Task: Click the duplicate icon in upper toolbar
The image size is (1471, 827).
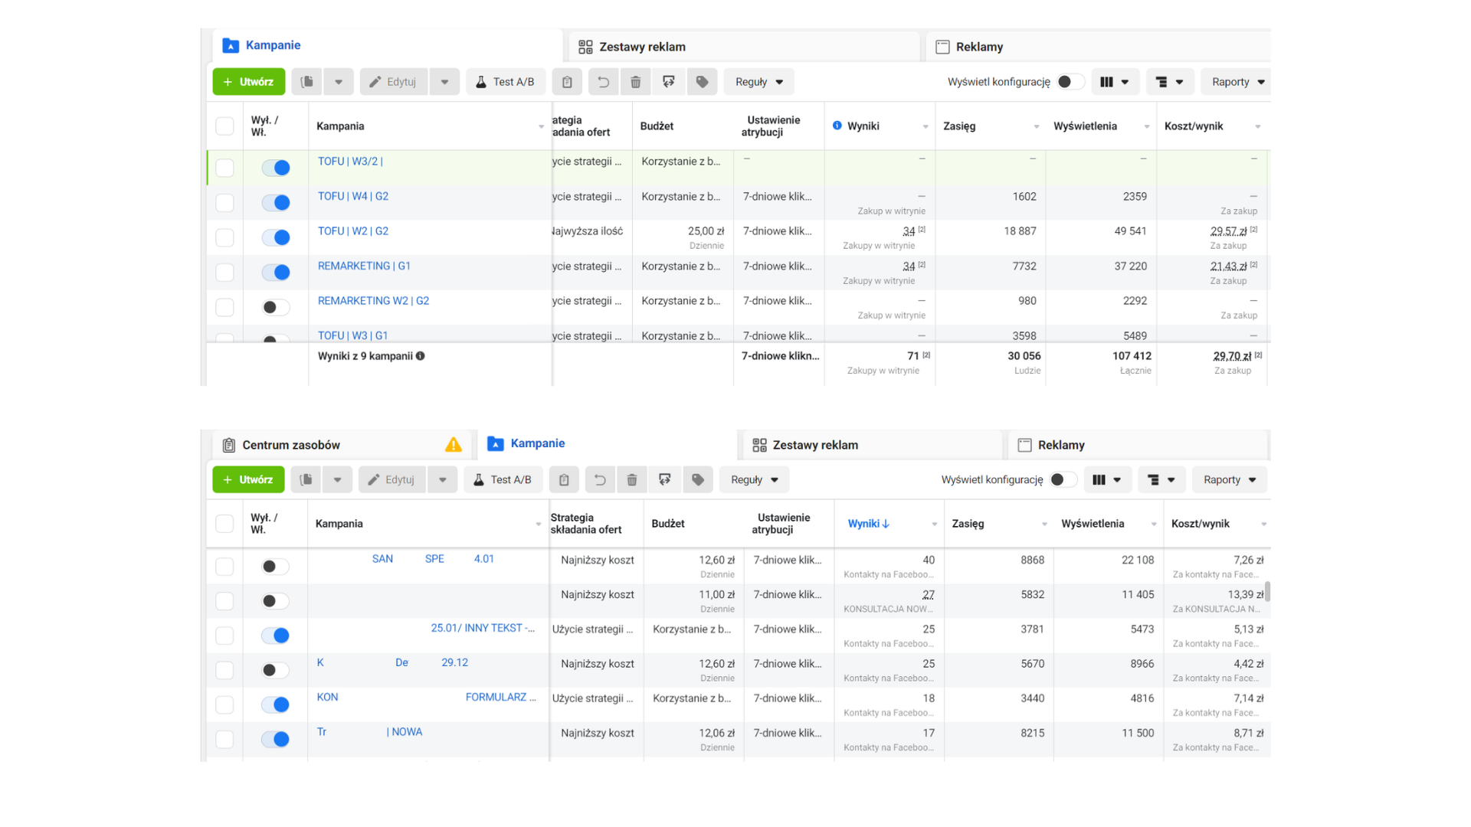Action: click(x=307, y=82)
